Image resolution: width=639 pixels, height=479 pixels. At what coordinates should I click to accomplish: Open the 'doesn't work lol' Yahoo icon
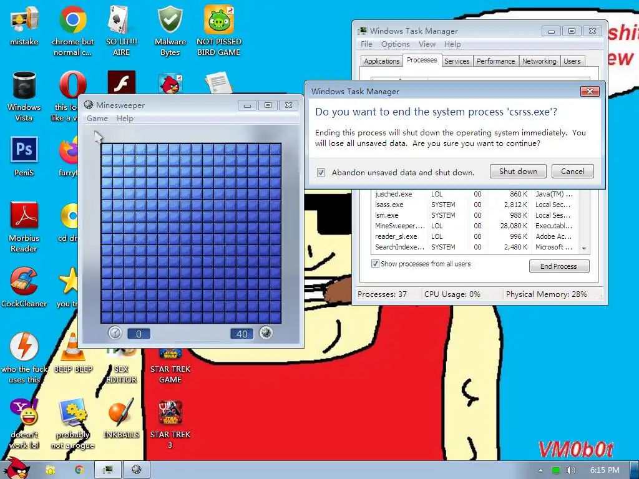(x=24, y=423)
